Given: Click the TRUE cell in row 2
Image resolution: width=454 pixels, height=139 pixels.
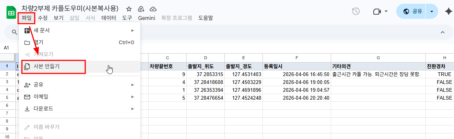Looking at the screenshot, I should click(x=440, y=74).
